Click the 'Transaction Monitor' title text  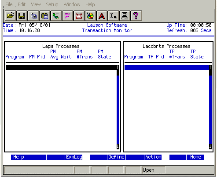click(x=107, y=30)
